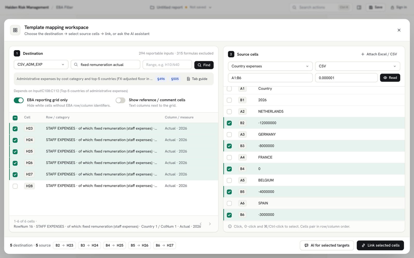This screenshot has width=414, height=258.
Task: Click the B4 → H25 mapping chip
Action: (x=115, y=245)
